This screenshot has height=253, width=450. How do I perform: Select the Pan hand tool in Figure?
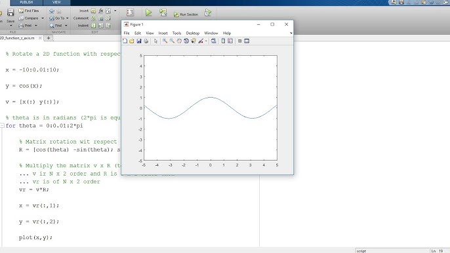(179, 41)
